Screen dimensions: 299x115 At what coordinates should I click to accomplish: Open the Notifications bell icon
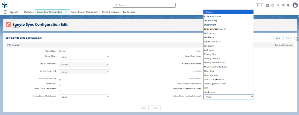(289, 5)
